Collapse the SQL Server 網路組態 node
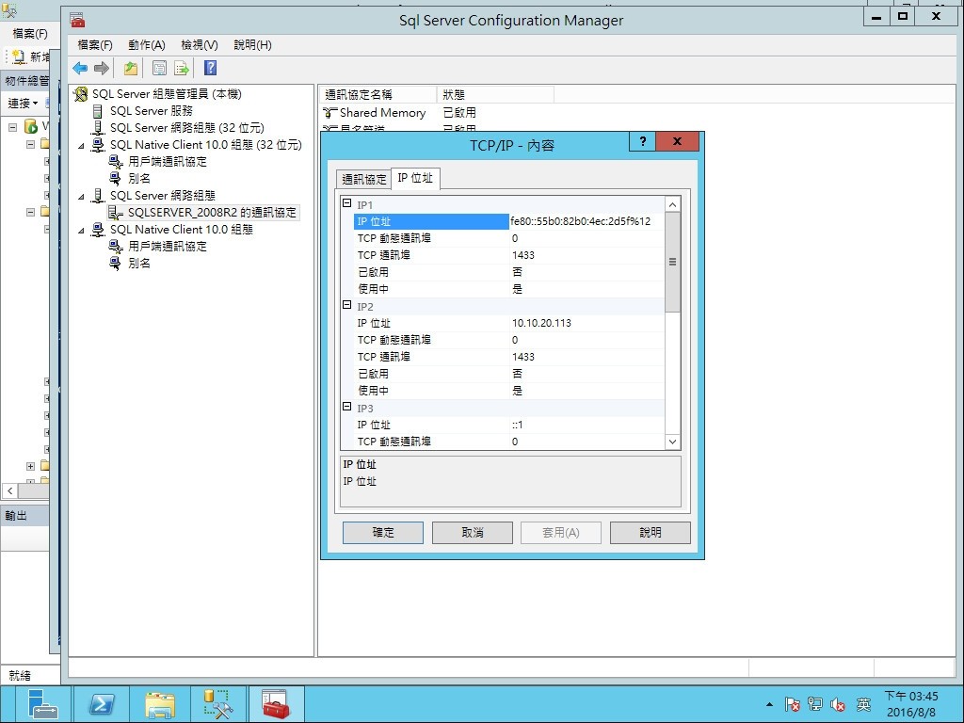 (x=81, y=197)
